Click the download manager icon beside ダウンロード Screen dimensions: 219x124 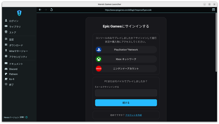click(x=6, y=45)
